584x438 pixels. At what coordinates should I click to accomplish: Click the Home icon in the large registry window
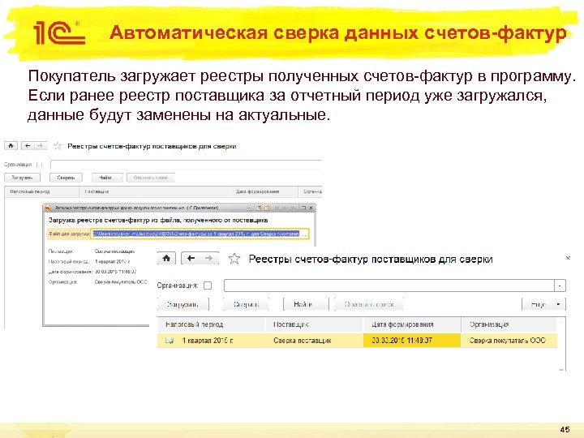tap(166, 258)
